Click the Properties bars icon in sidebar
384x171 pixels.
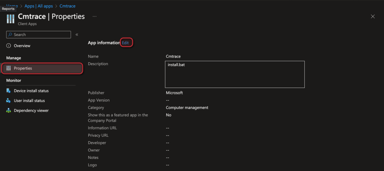[x=9, y=68]
